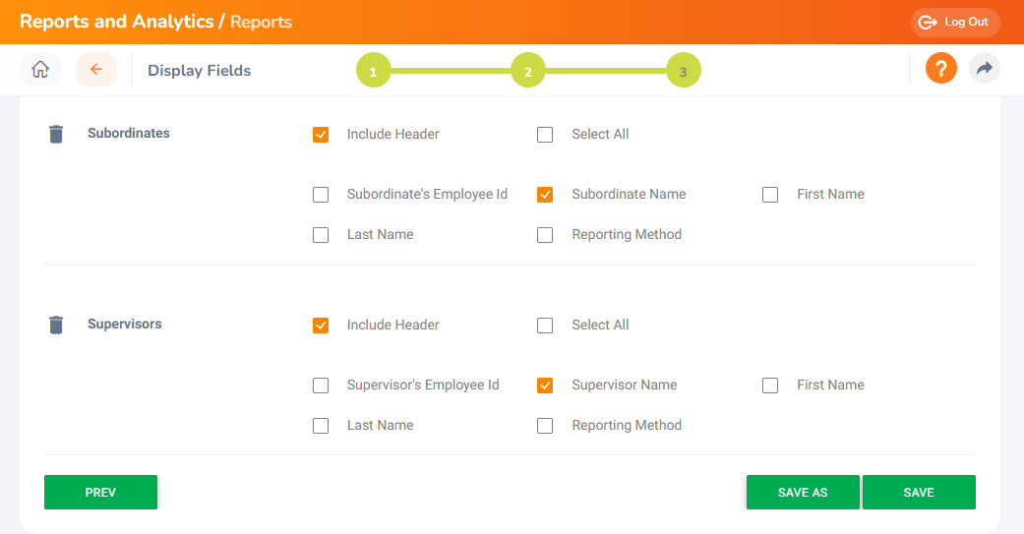This screenshot has height=534, width=1024.
Task: Open the orange help question mark
Action: 941,68
